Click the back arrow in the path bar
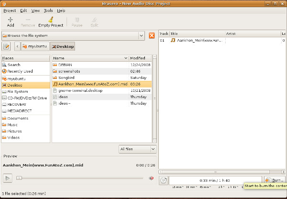Screen dimensions: 287x199 (x=18, y=46)
